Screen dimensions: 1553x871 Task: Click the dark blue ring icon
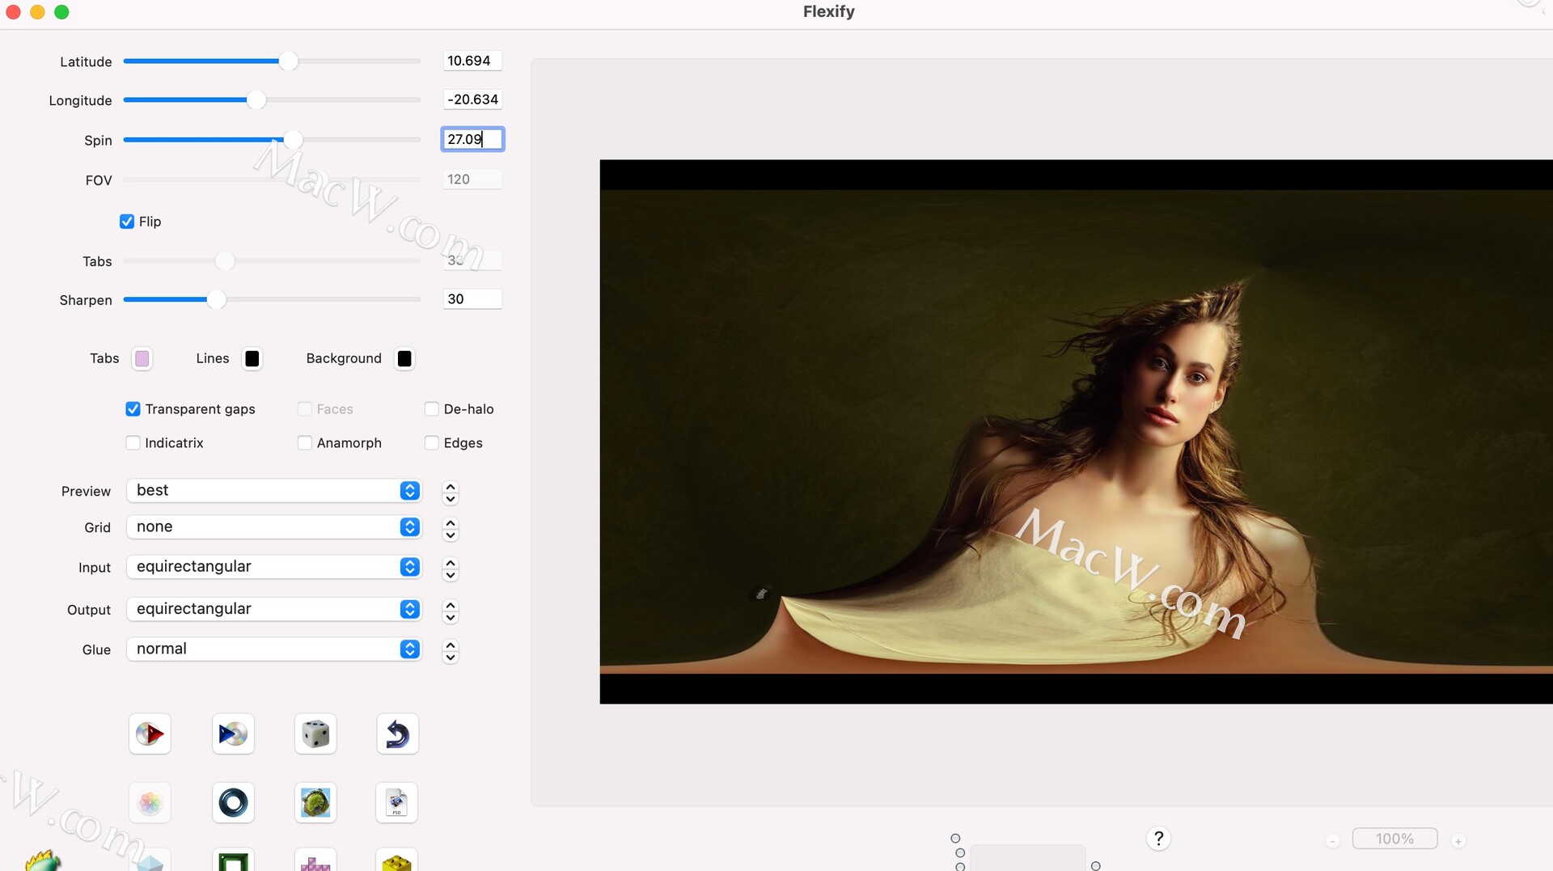tap(233, 802)
